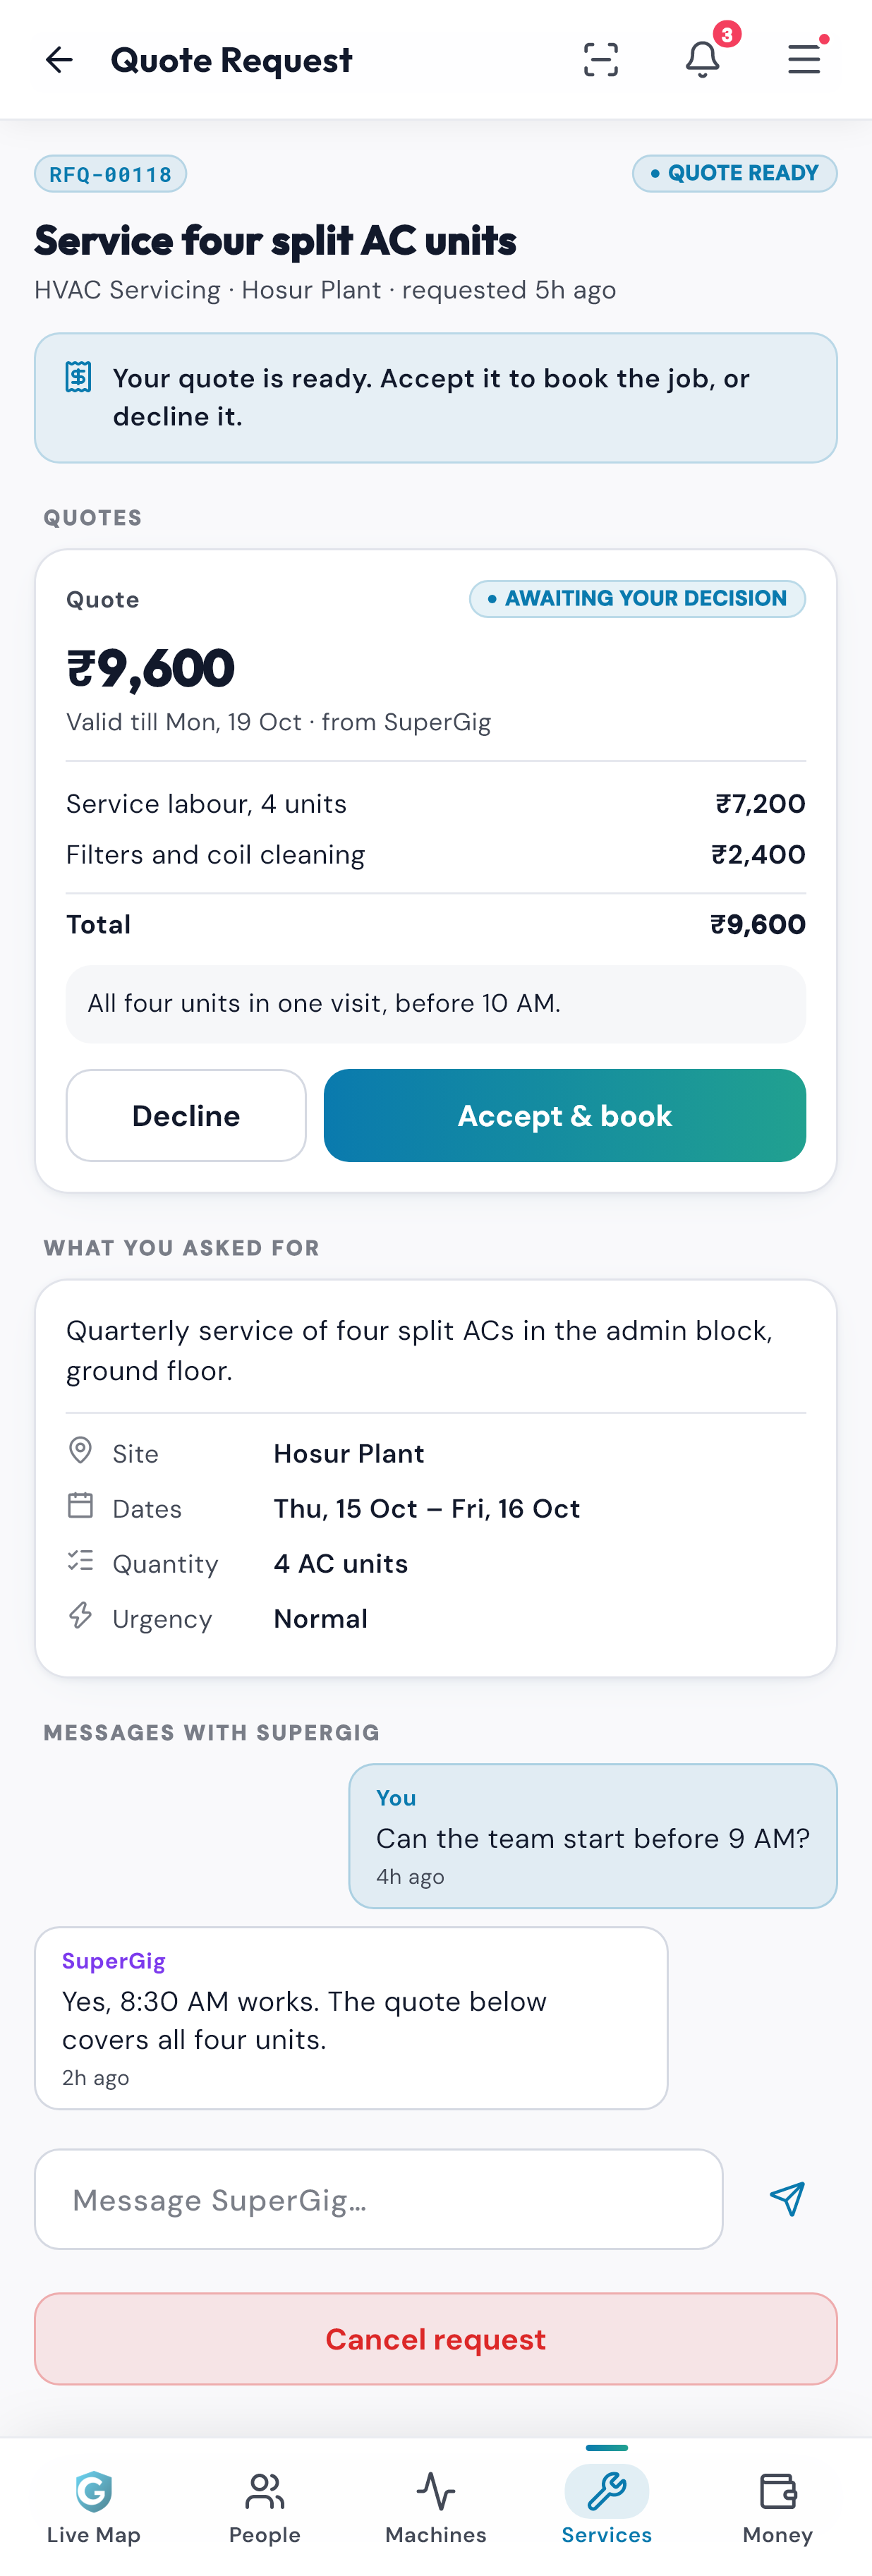
Task: Open notifications bell with 3 badge
Action: point(703,59)
